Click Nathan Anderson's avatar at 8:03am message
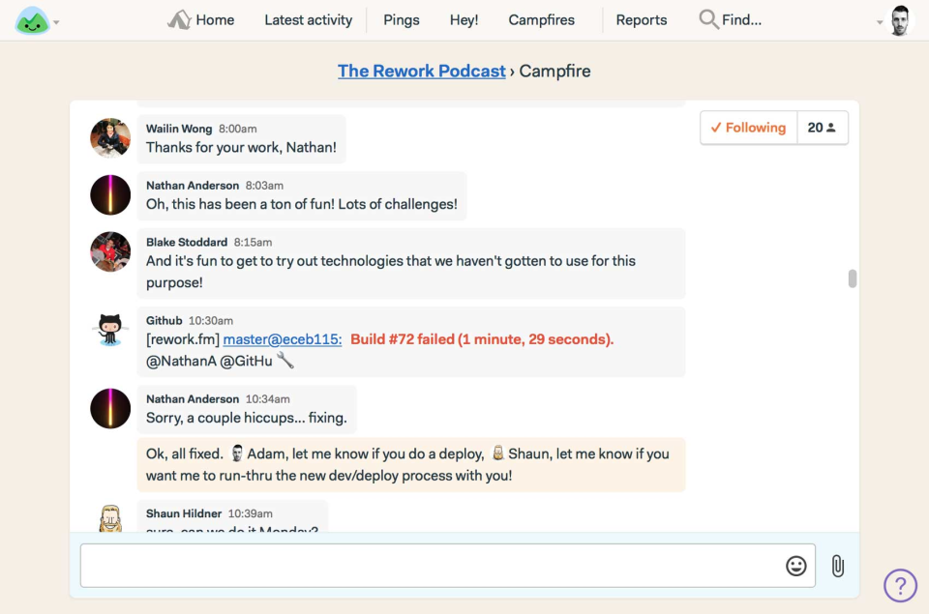929x614 pixels. click(110, 194)
